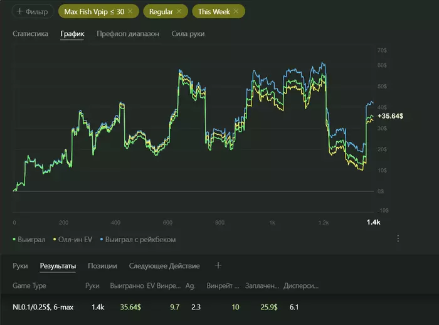Click the 1.4k x-axis end label
The width and height of the screenshot is (439, 325).
(374, 222)
